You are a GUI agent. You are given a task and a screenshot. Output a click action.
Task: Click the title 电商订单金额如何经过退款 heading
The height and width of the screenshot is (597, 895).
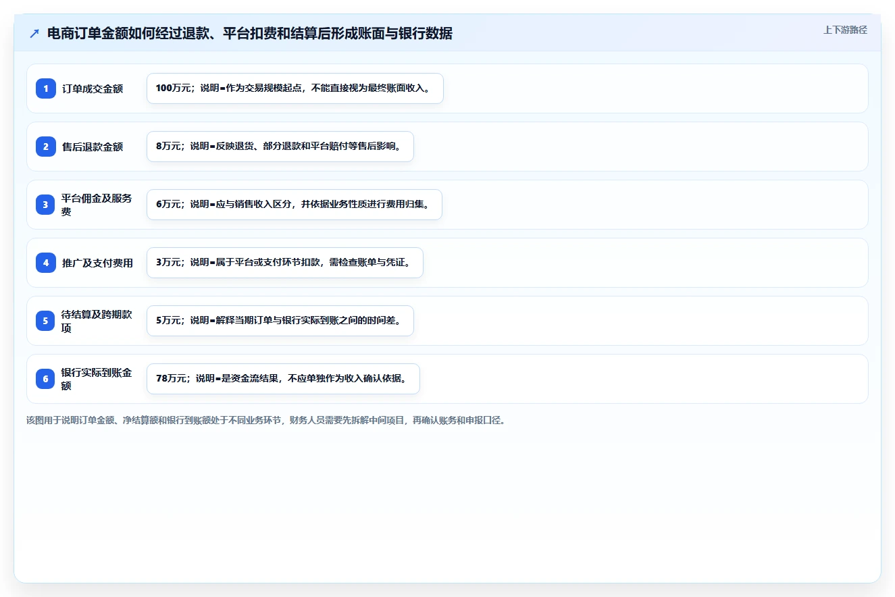coord(250,34)
